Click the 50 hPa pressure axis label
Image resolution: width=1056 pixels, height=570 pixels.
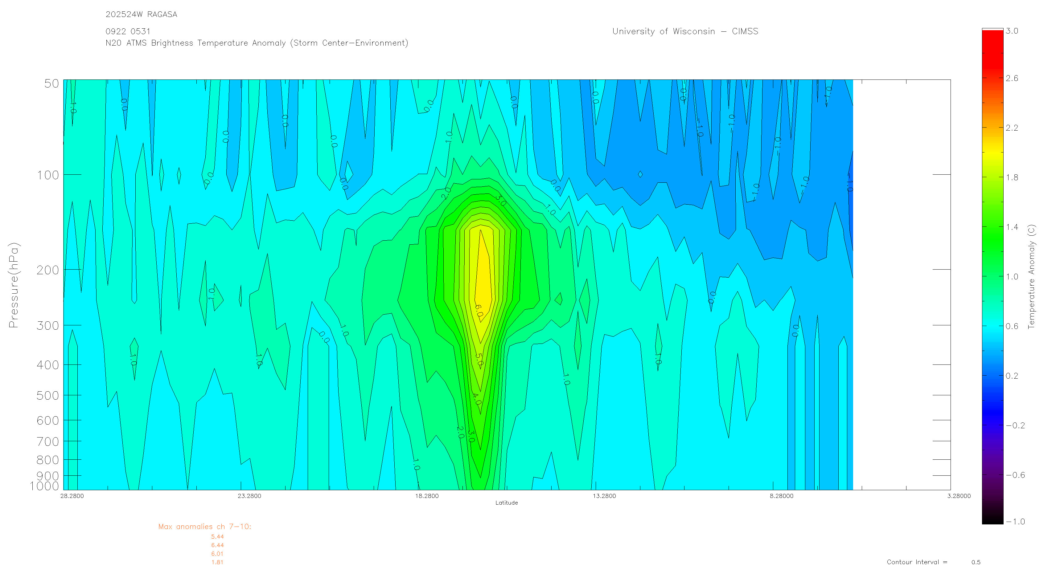click(52, 84)
